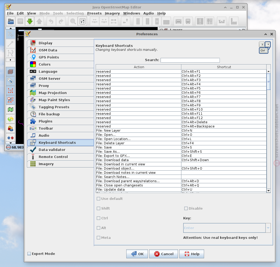Open the OSM Data preferences tab

coord(61,50)
